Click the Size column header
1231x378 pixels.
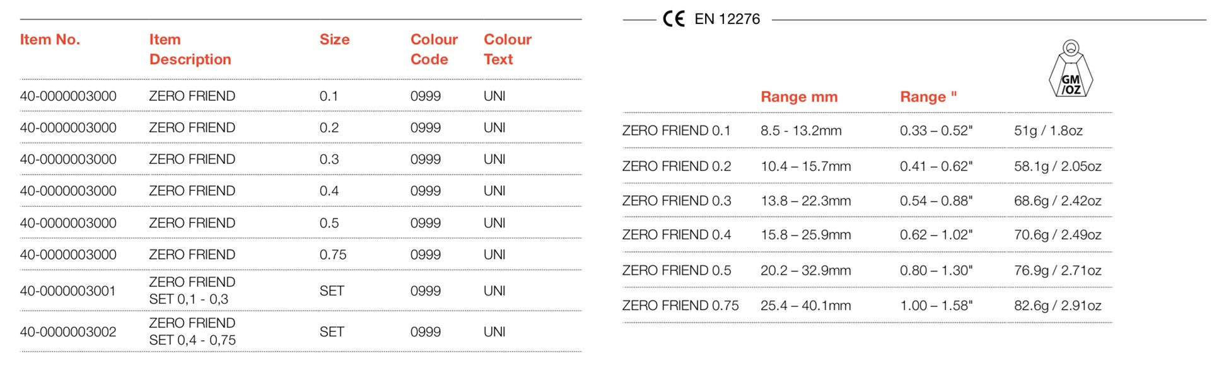click(x=334, y=40)
